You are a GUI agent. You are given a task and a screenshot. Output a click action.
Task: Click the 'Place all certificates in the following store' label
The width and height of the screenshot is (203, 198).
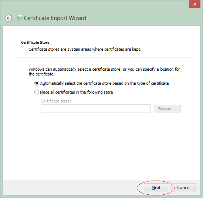(x=77, y=92)
